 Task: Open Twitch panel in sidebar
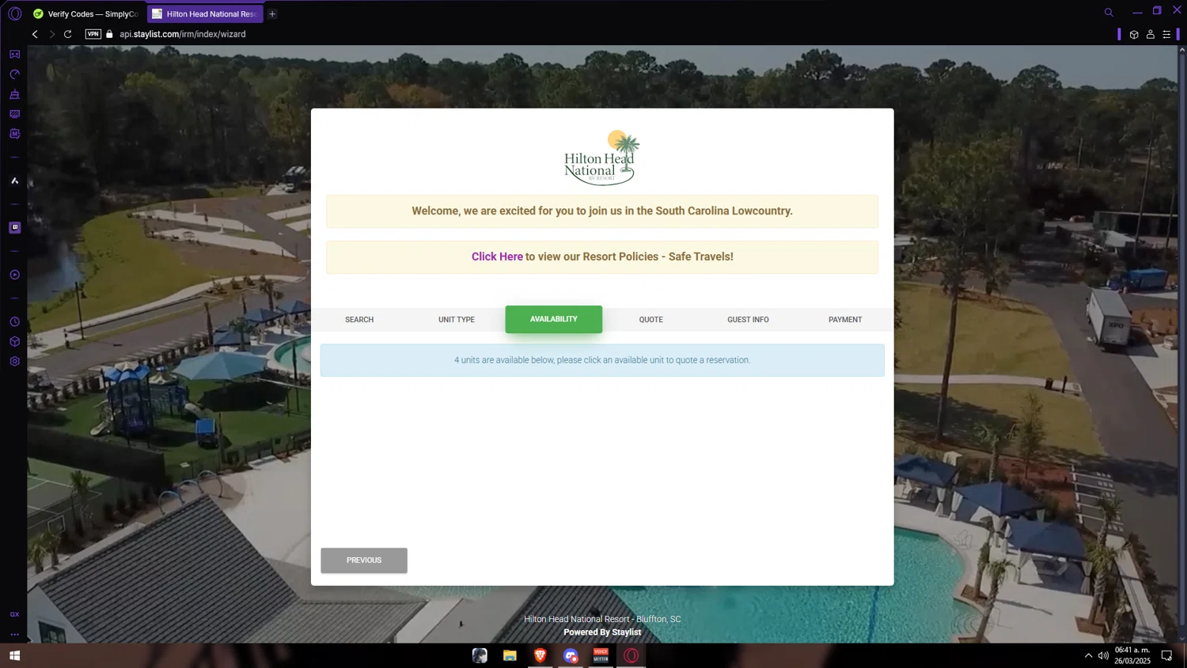click(14, 227)
